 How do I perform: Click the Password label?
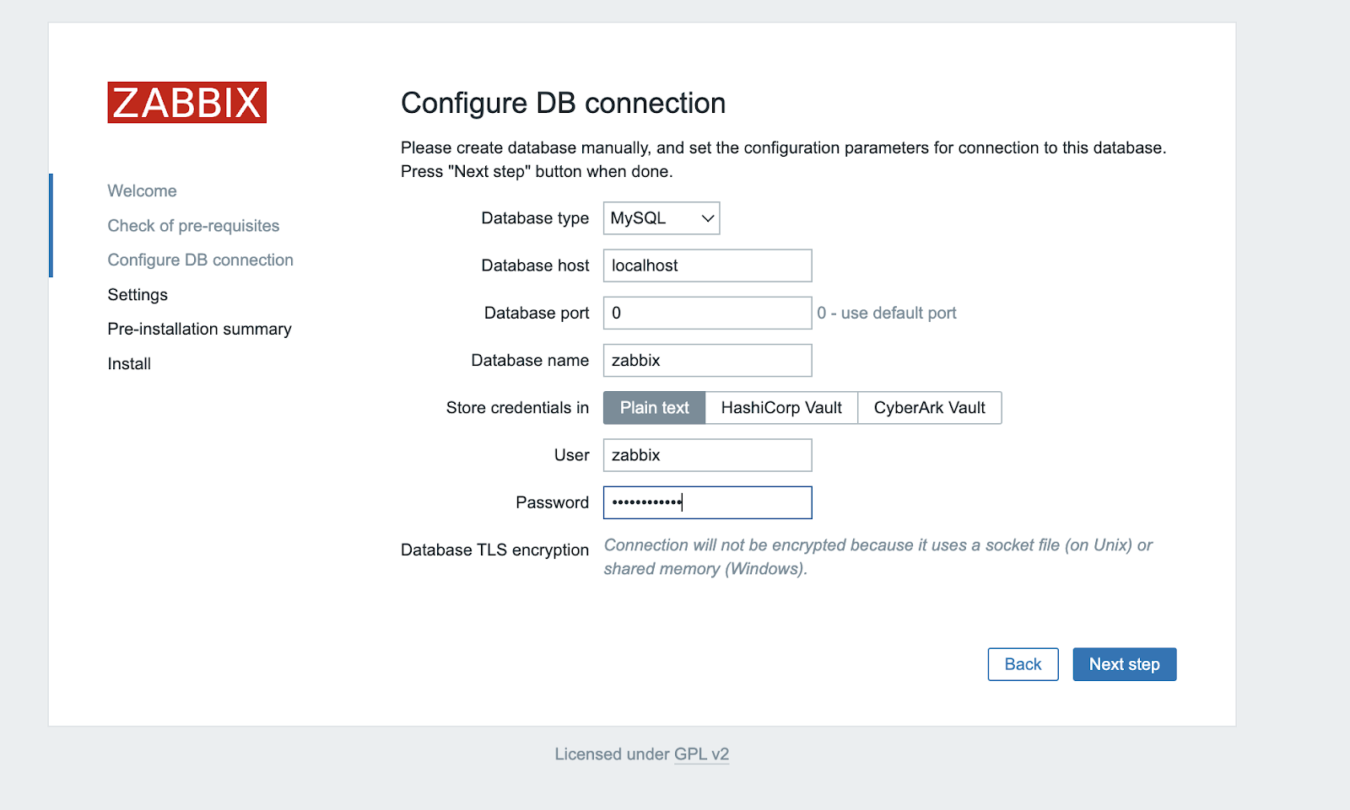click(x=552, y=503)
